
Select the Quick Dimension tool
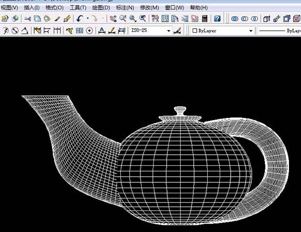click(37, 30)
